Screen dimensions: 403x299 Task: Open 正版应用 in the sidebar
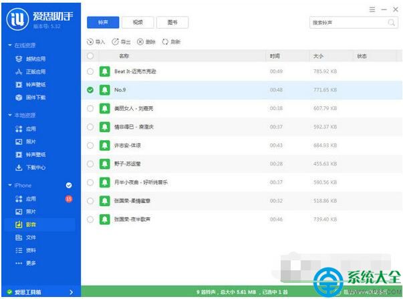(x=31, y=71)
